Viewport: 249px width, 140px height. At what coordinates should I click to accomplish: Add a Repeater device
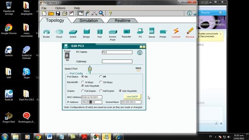click(x=126, y=34)
